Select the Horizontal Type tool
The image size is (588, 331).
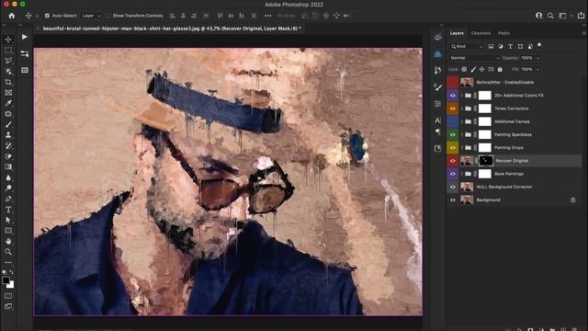pos(8,210)
